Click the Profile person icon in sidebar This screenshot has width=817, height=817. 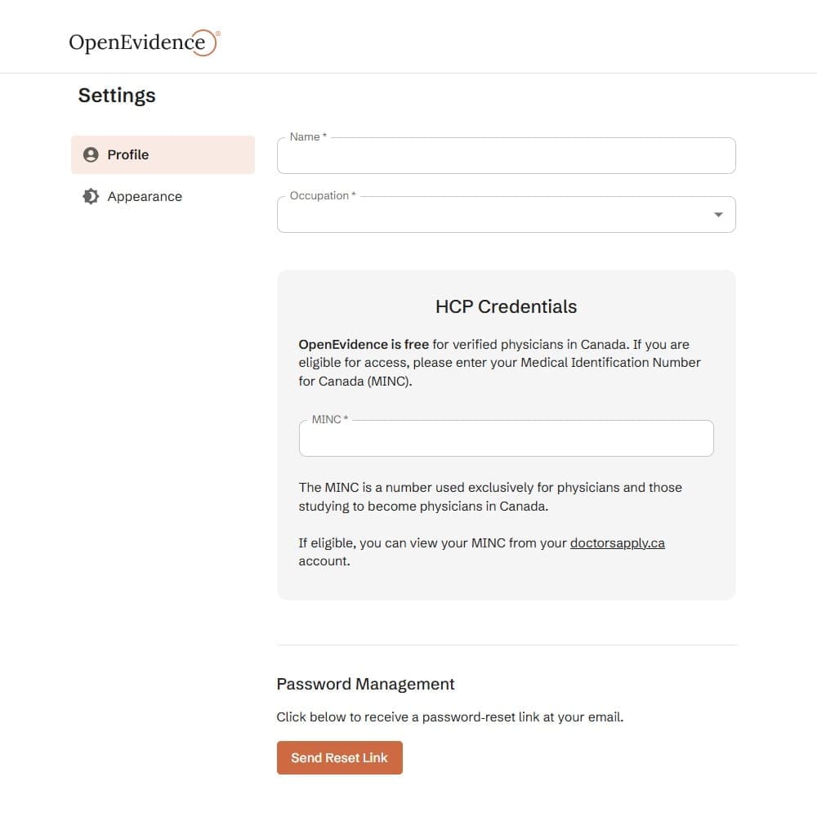pos(91,154)
